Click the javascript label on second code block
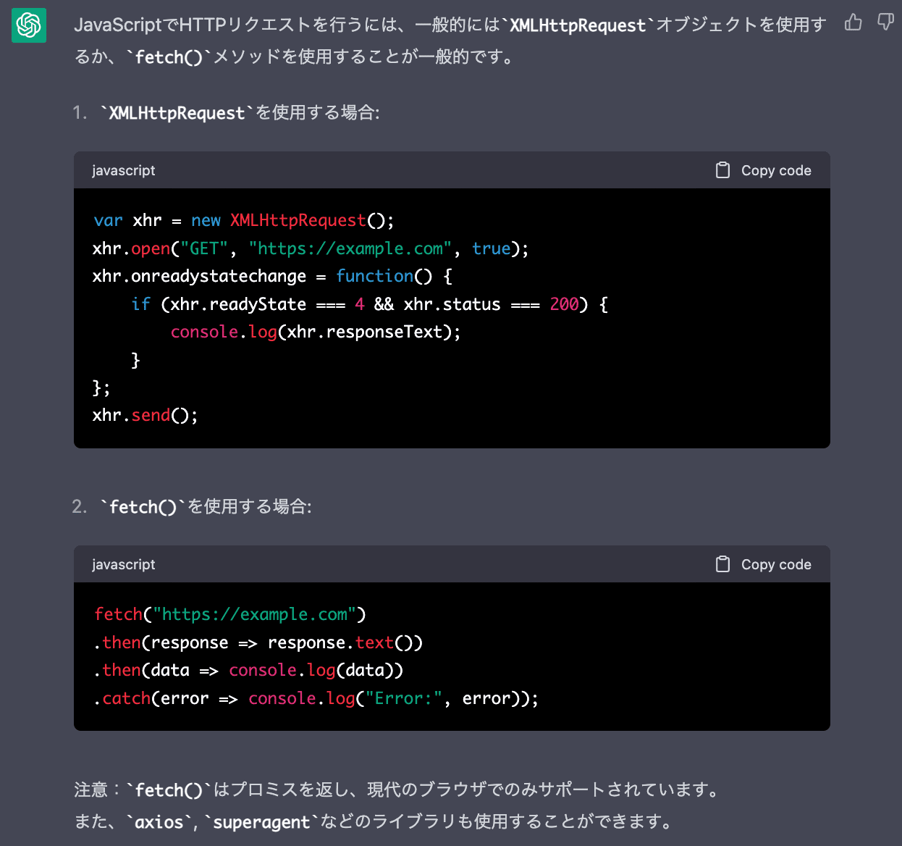 [x=123, y=564]
